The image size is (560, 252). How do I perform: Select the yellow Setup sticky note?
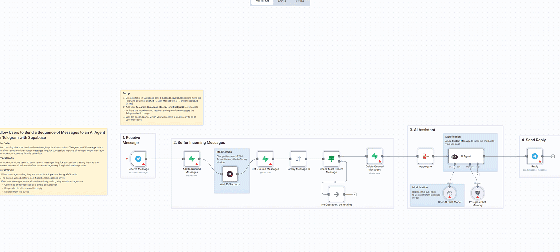(x=162, y=107)
